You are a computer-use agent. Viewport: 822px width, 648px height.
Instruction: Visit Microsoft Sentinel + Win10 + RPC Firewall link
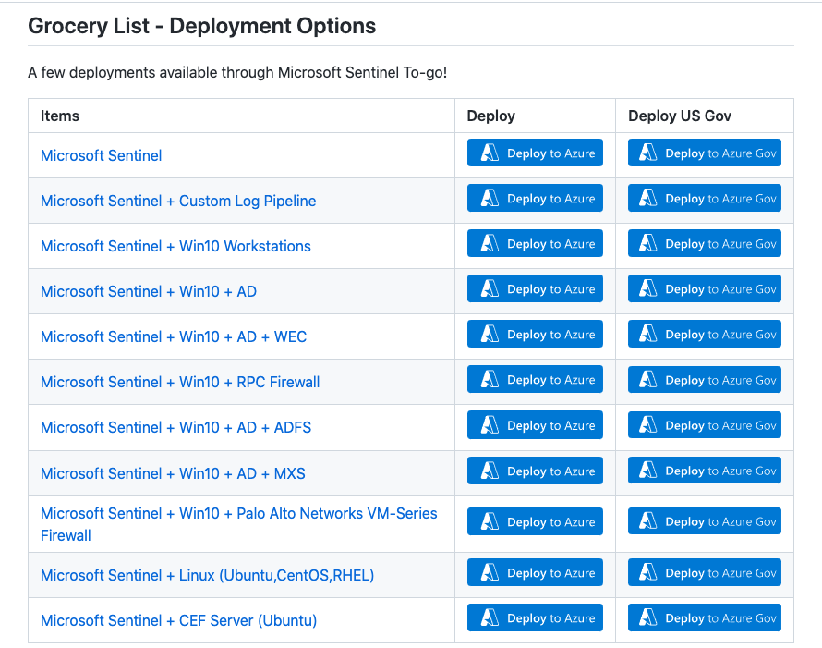pos(180,382)
